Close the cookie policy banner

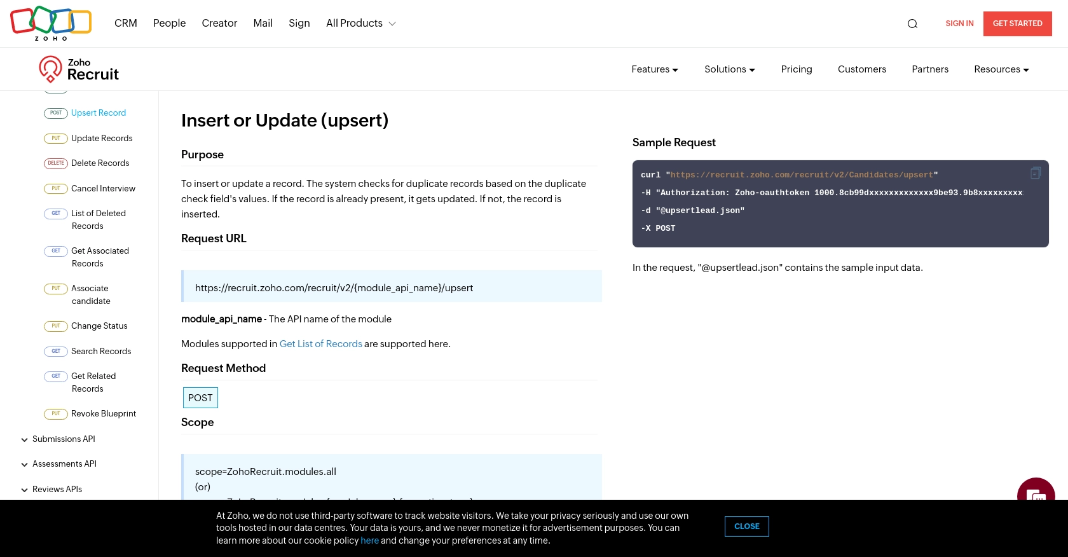(746, 526)
